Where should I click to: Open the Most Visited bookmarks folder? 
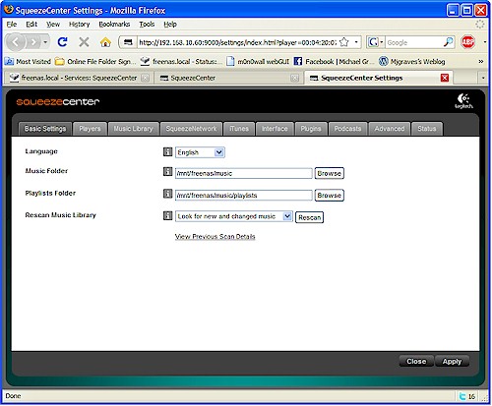pos(29,61)
